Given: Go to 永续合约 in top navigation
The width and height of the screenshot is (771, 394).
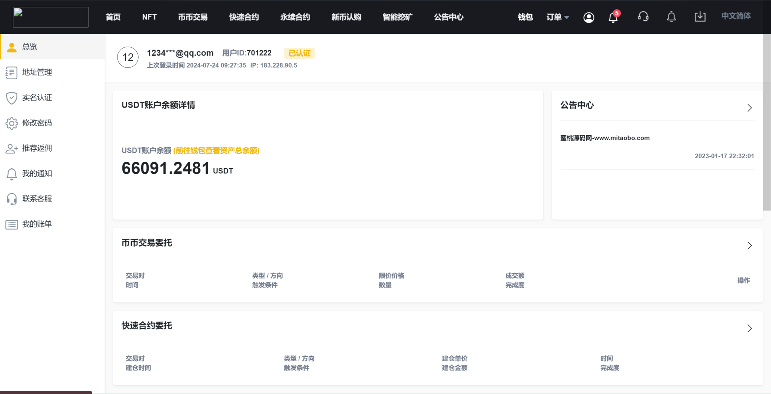Looking at the screenshot, I should click(x=295, y=17).
